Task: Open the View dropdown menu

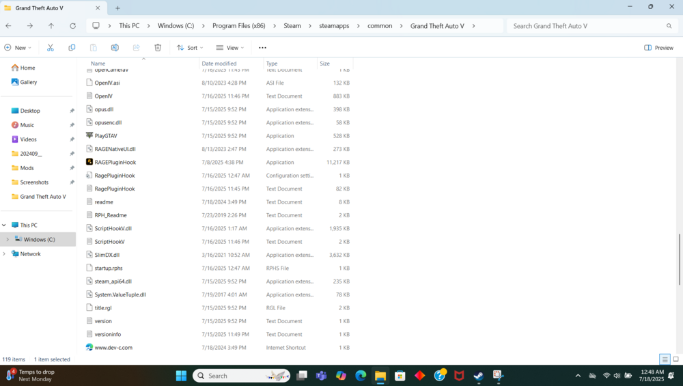Action: tap(230, 48)
